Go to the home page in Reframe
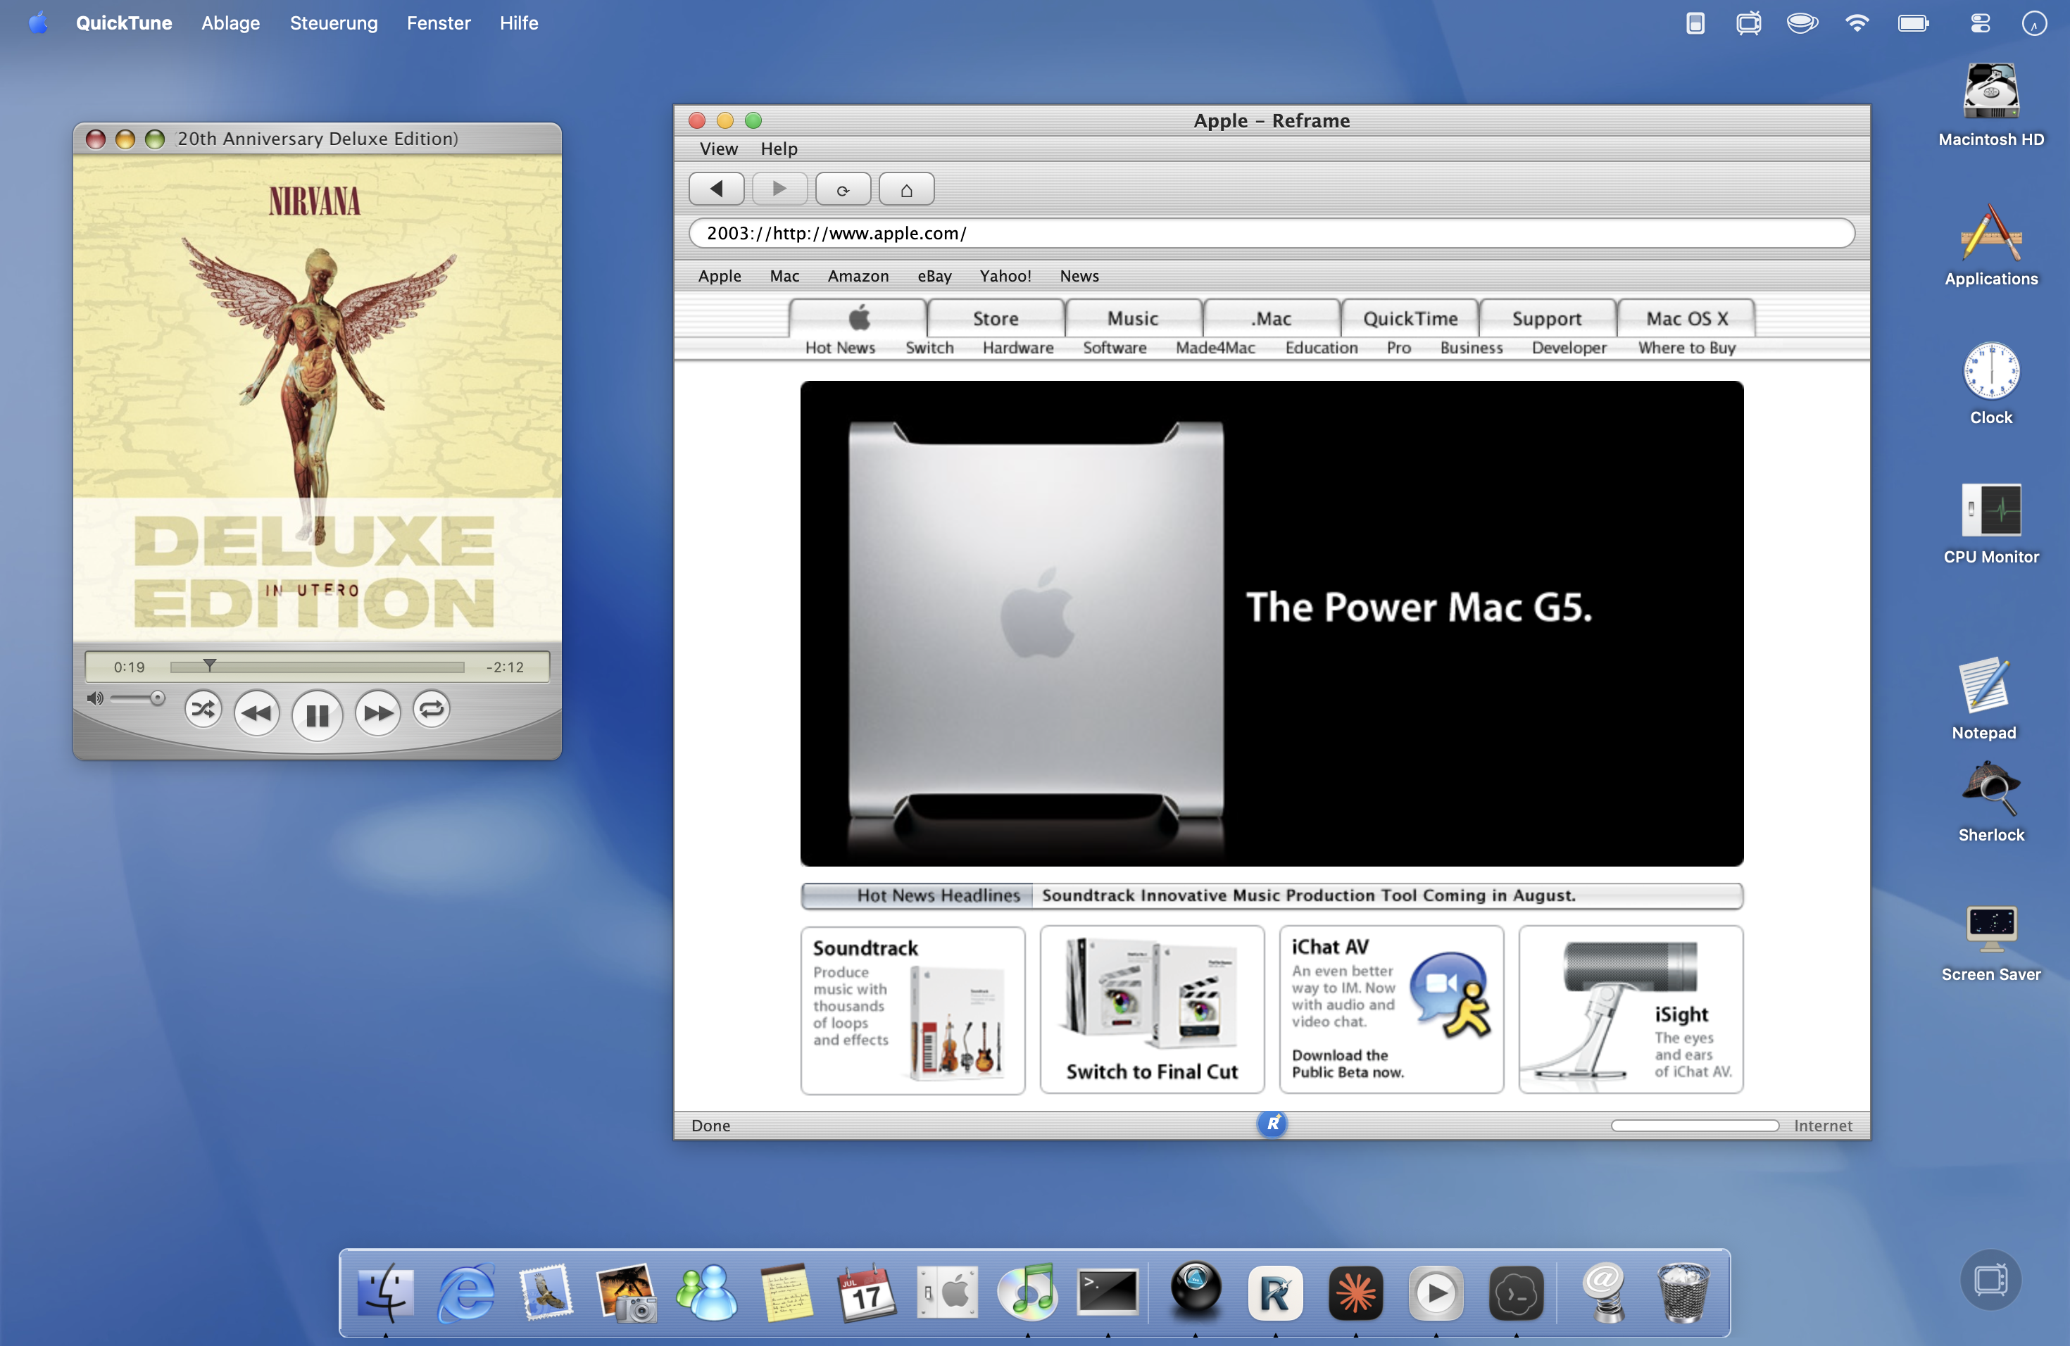Image resolution: width=2070 pixels, height=1346 pixels. tap(906, 189)
